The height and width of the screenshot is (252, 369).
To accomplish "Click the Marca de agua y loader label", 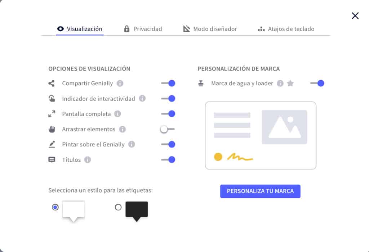I will click(242, 83).
